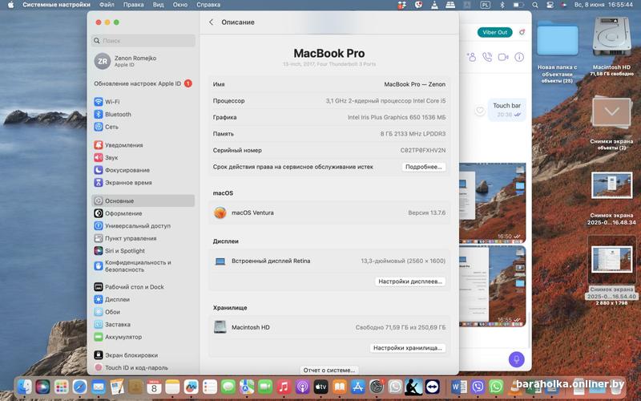This screenshot has width=641, height=401.
Task: Open chat info icon in Viber window
Action: tap(519, 57)
